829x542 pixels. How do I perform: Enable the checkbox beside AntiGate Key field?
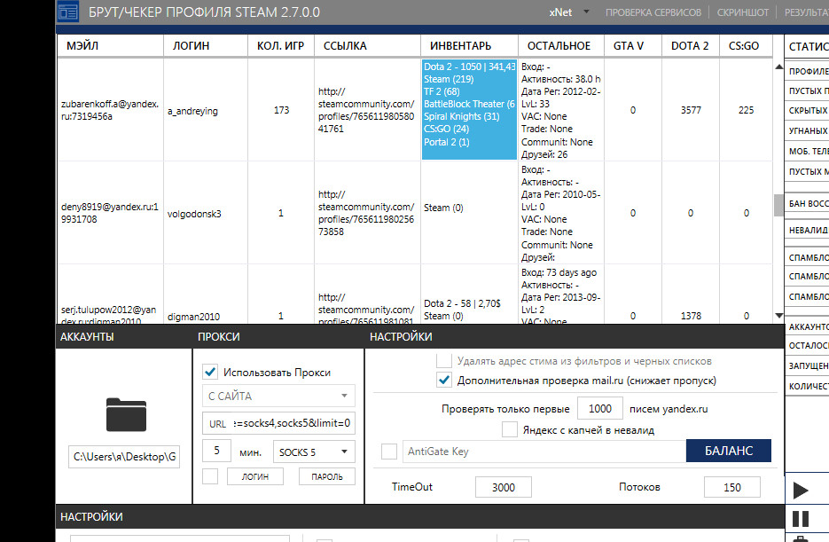[x=389, y=452]
